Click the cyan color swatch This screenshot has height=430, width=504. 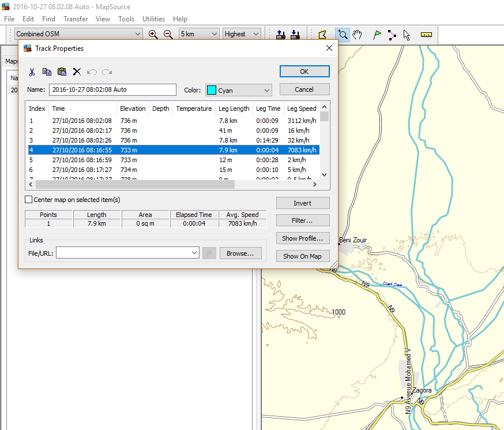click(x=212, y=90)
